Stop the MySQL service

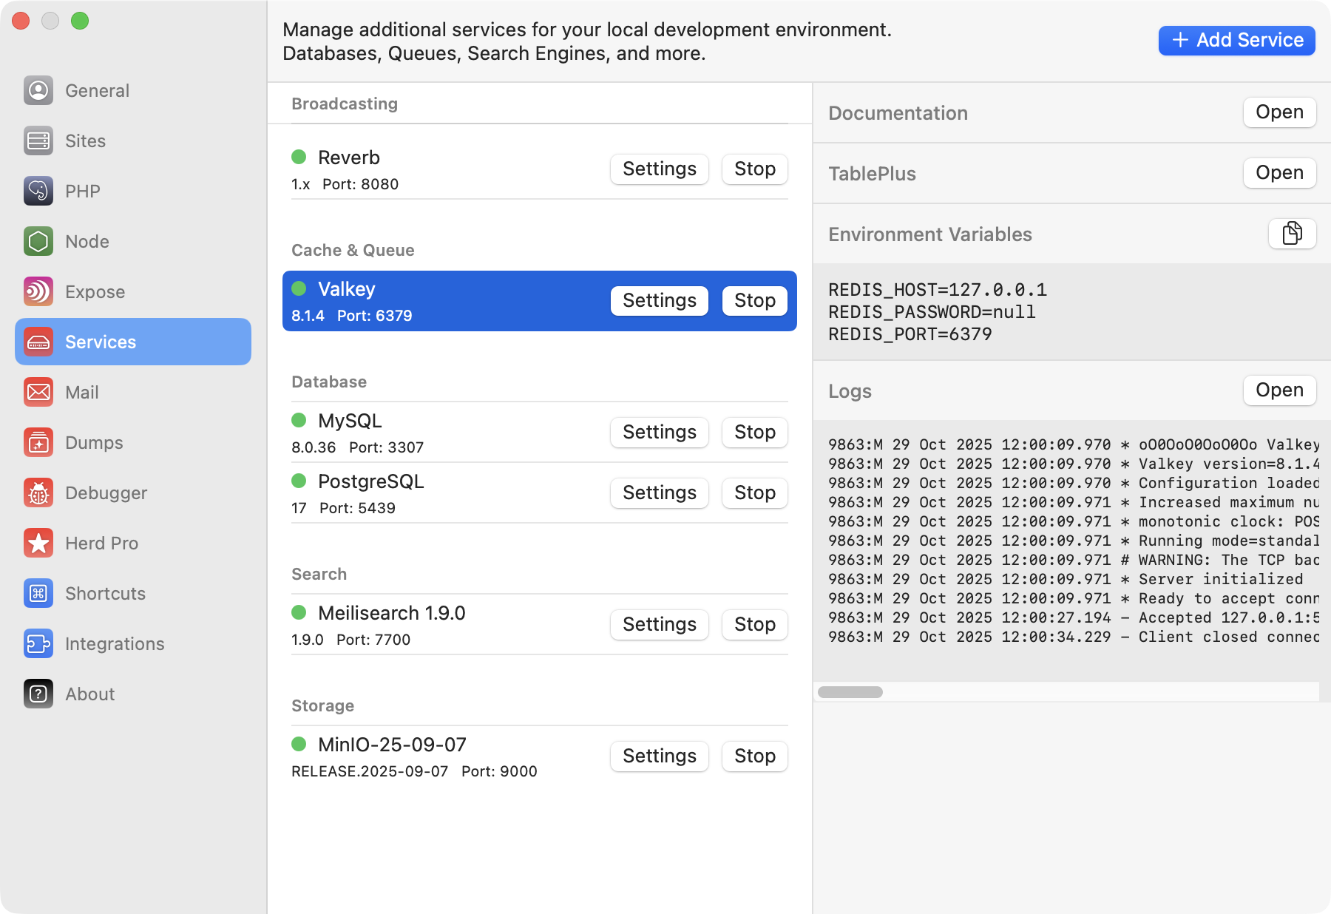755,432
